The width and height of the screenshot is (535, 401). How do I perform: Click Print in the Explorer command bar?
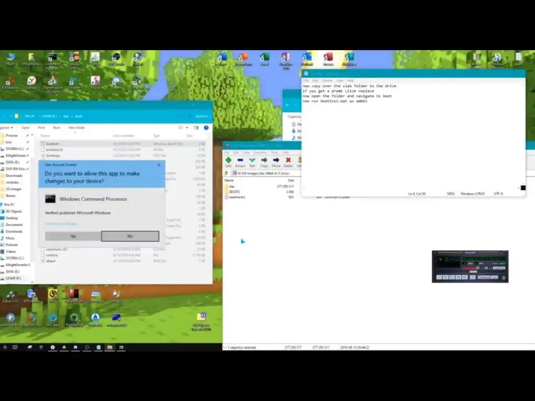tap(41, 127)
